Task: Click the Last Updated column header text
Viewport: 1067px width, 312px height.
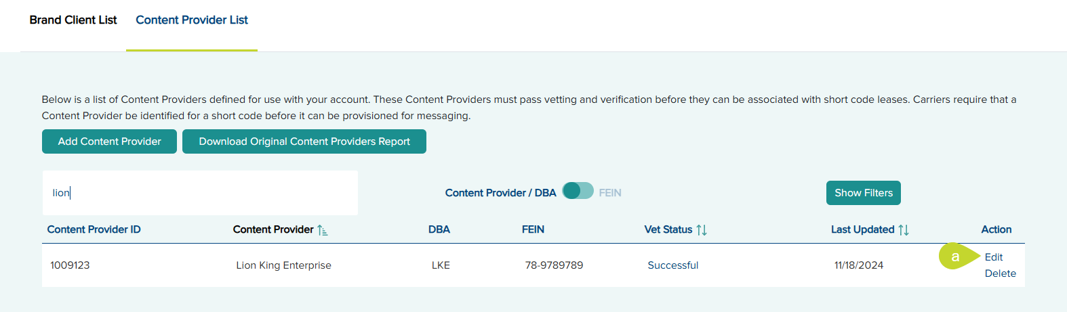Action: [x=862, y=229]
